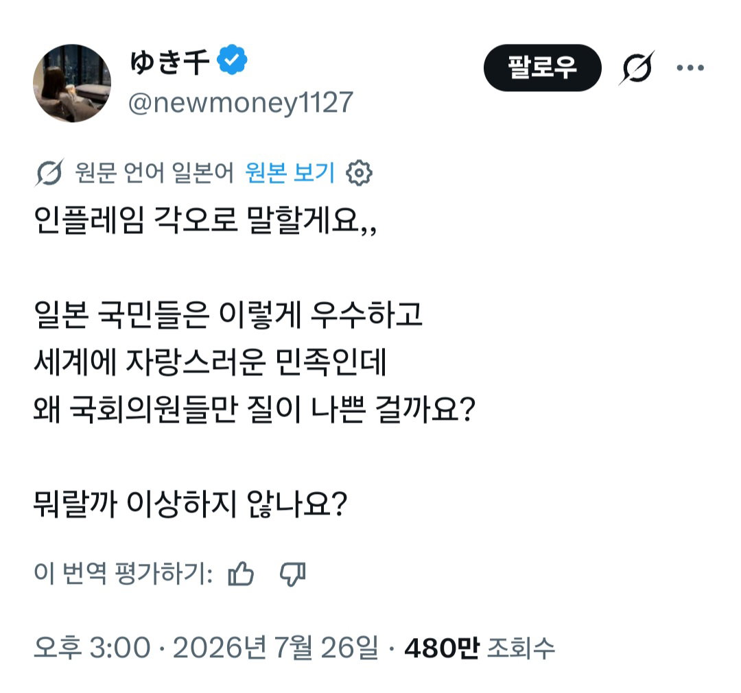The height and width of the screenshot is (693, 741).
Task: Open the 480만 조회수 view count
Action: point(479,648)
